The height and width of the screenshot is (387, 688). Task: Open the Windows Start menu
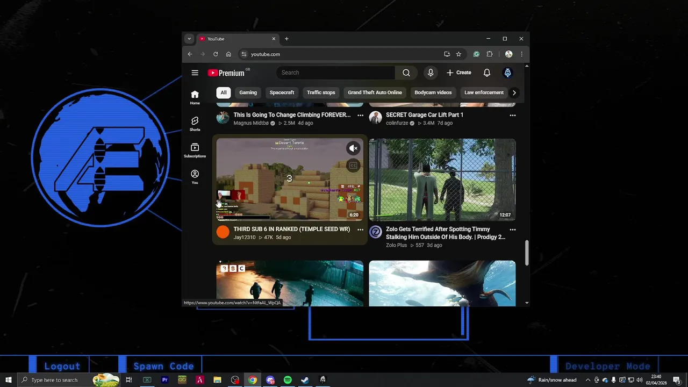coord(9,380)
